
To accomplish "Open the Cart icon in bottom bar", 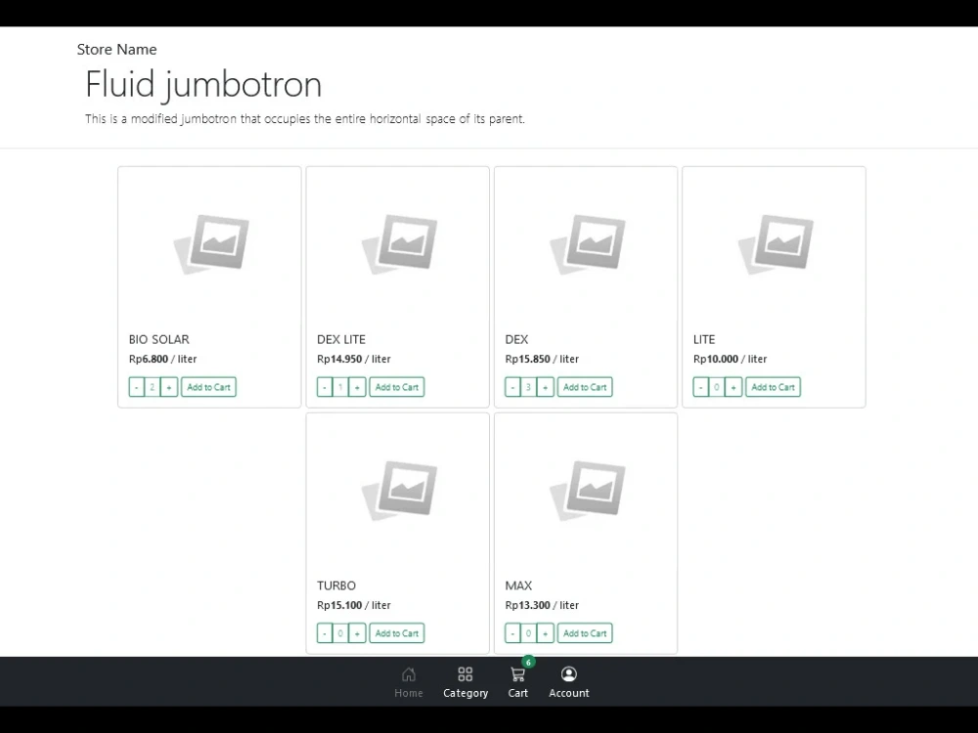I will pyautogui.click(x=517, y=674).
